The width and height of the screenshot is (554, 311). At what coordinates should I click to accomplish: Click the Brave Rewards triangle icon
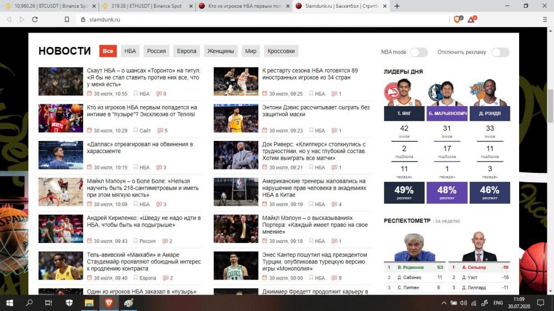click(471, 19)
